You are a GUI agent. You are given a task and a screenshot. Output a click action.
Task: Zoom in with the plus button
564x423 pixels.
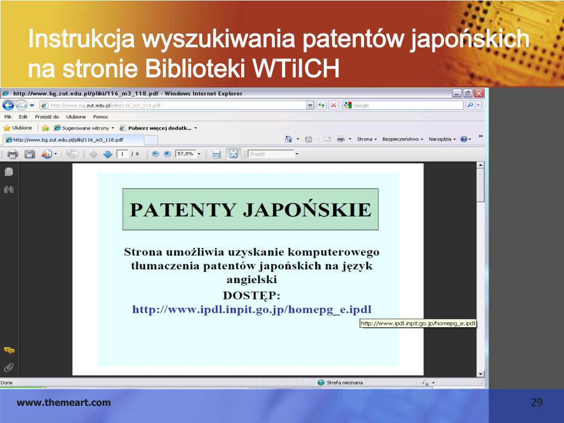pos(167,154)
